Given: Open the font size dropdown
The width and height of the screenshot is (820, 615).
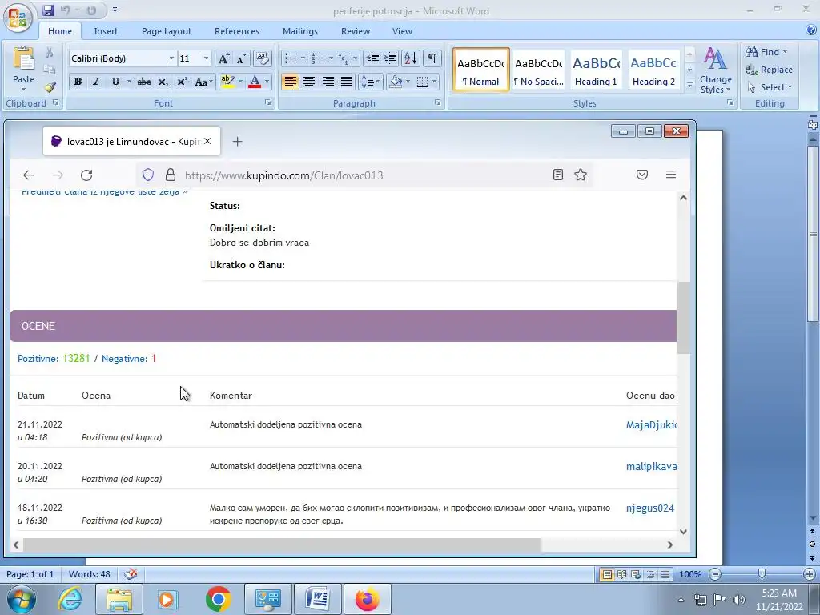Looking at the screenshot, I should (x=206, y=58).
